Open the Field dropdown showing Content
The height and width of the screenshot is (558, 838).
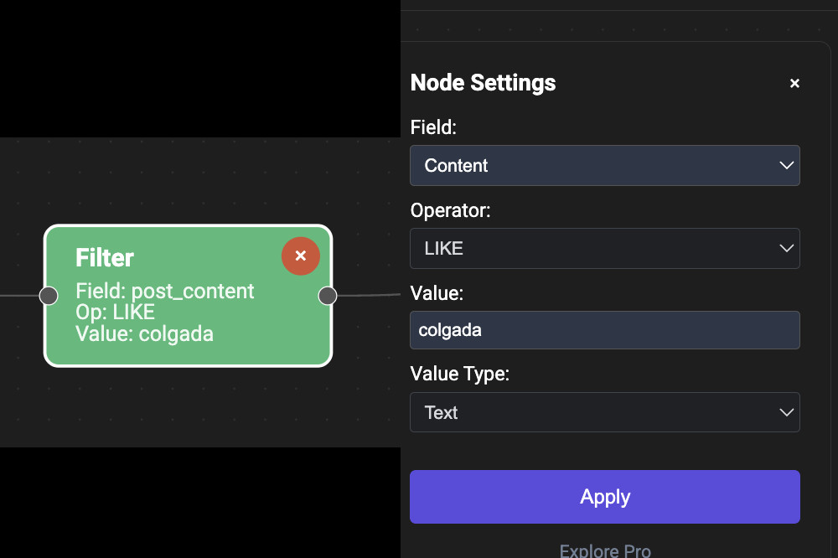[604, 166]
